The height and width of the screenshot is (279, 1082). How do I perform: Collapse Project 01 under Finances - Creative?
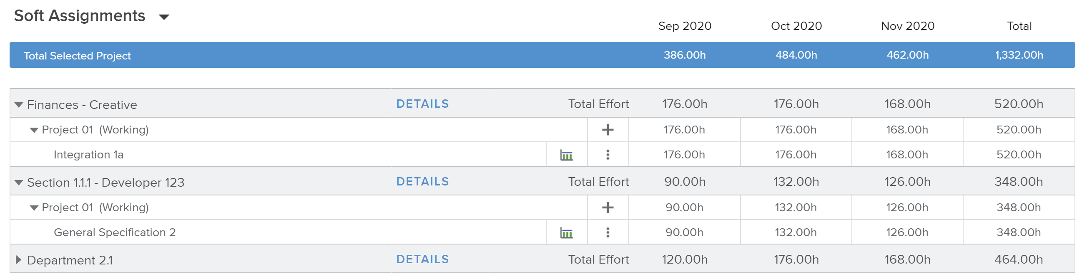pyautogui.click(x=34, y=130)
